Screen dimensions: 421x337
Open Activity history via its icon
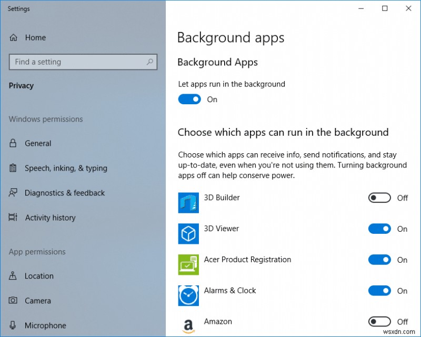12,217
